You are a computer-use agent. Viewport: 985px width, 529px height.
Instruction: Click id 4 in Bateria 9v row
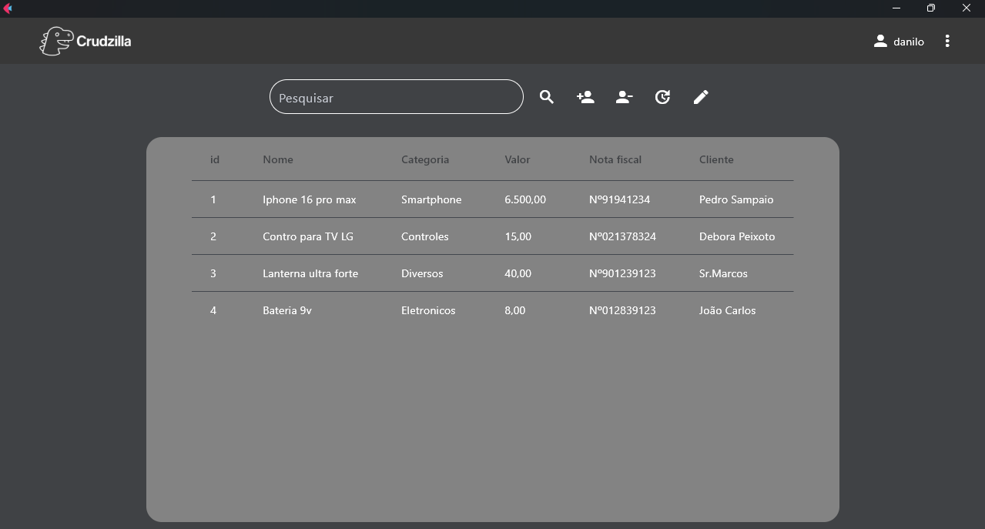(213, 310)
